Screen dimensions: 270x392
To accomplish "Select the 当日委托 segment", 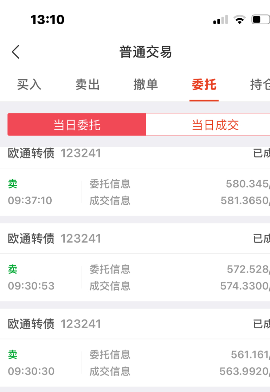I will (77, 124).
